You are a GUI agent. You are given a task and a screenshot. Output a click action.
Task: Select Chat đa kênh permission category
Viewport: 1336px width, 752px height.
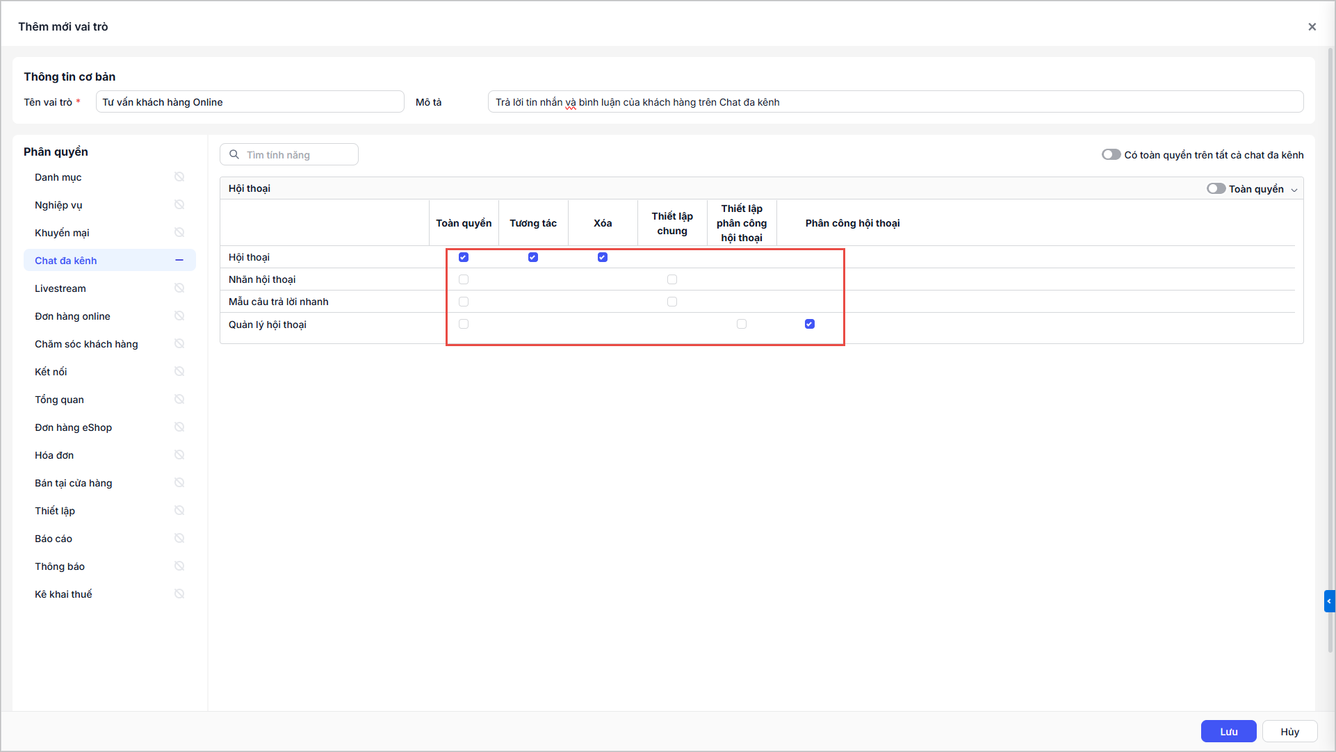(109, 261)
